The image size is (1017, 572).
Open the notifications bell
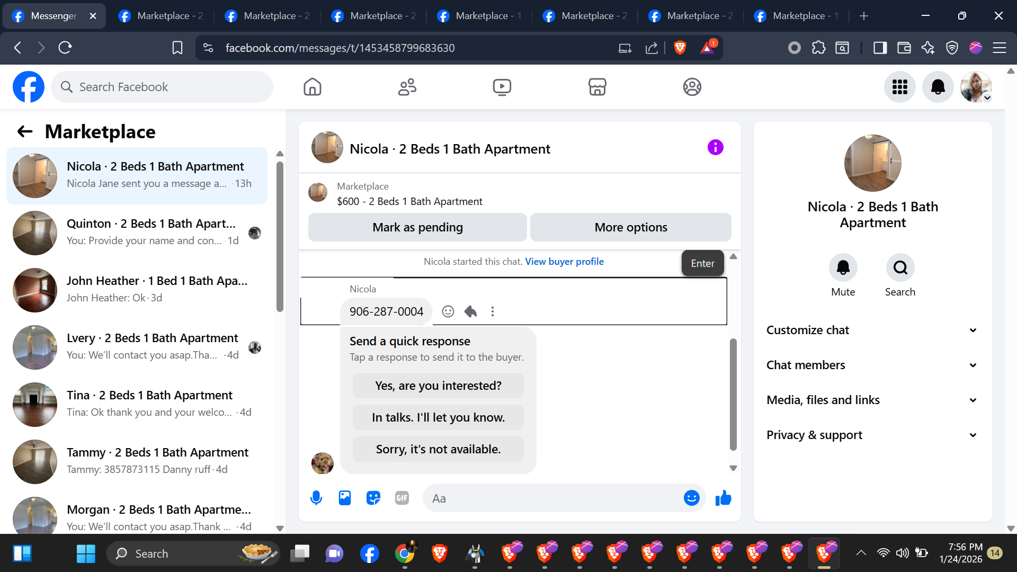(938, 87)
